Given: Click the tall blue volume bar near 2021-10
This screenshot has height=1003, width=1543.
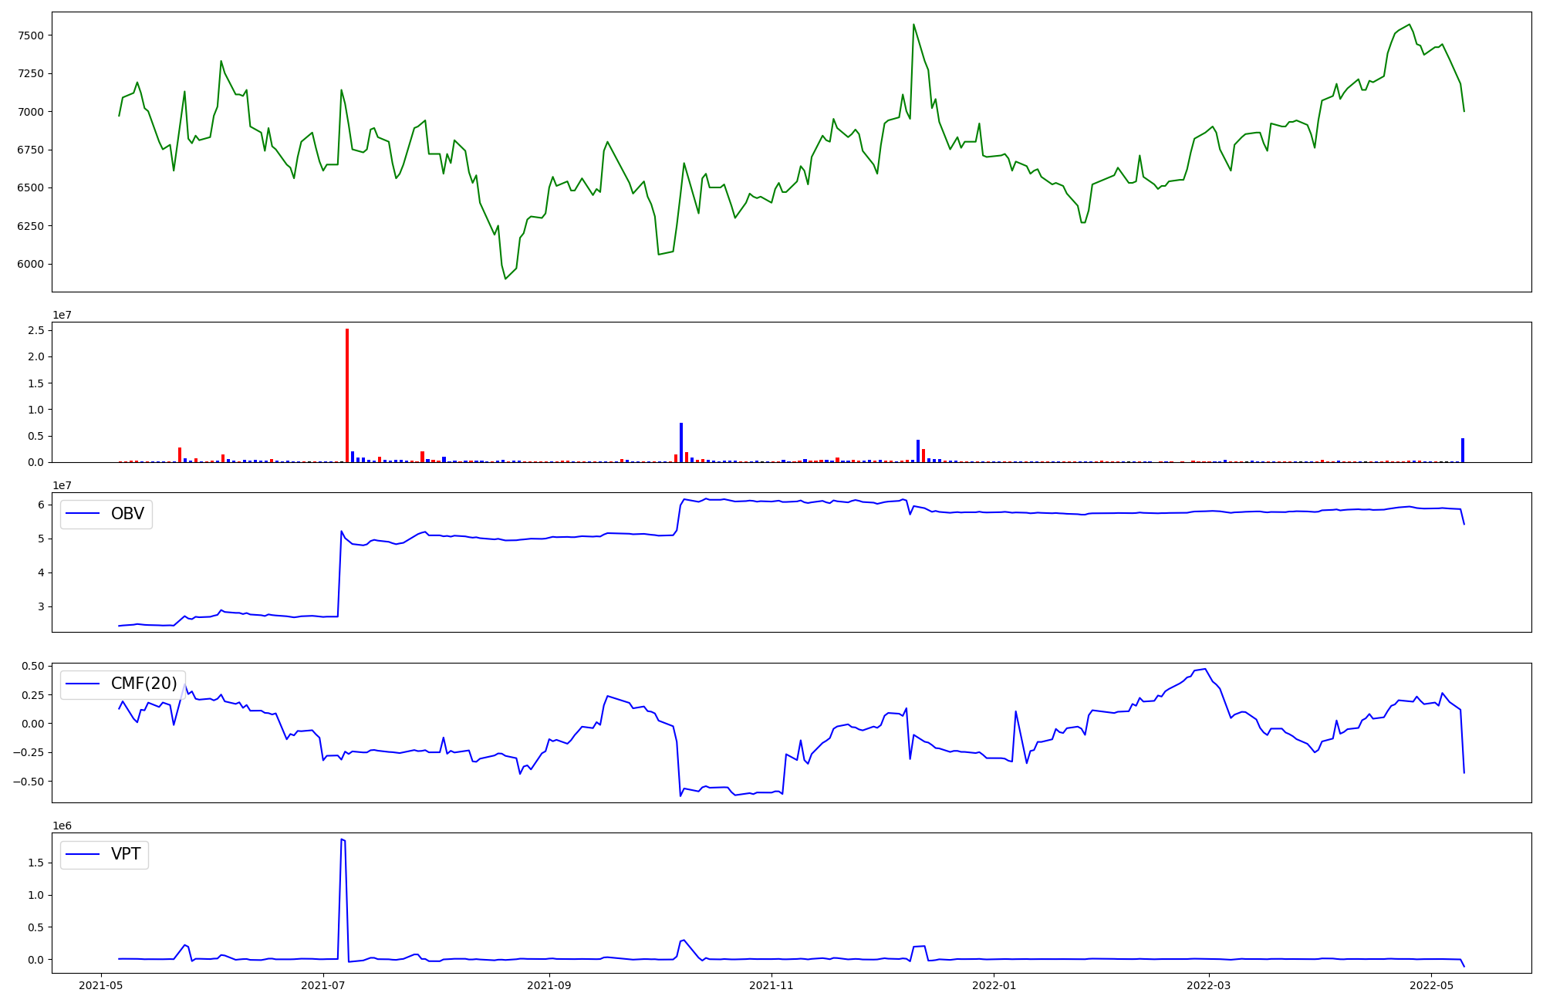Looking at the screenshot, I should tap(681, 442).
